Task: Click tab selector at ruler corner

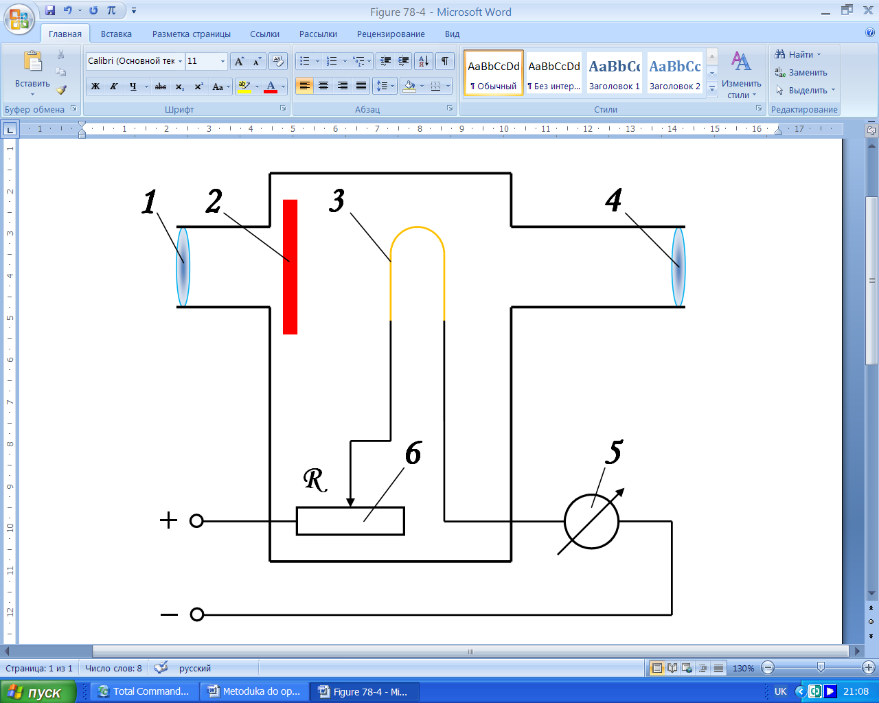Action: [10, 128]
